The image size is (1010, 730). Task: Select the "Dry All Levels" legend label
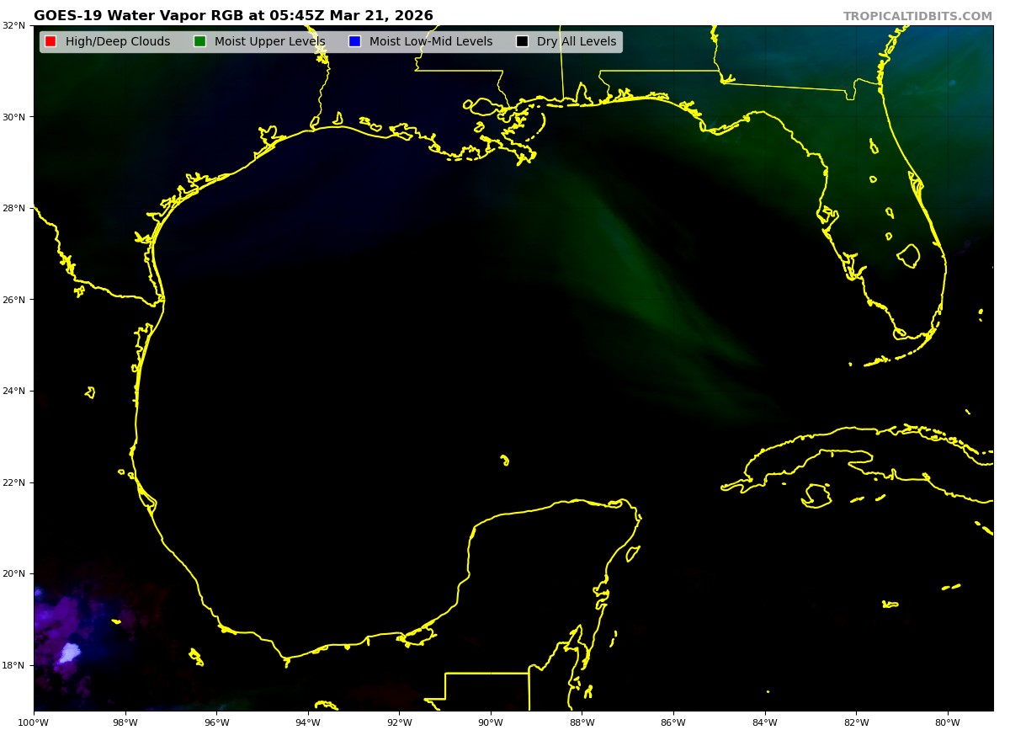click(x=576, y=41)
